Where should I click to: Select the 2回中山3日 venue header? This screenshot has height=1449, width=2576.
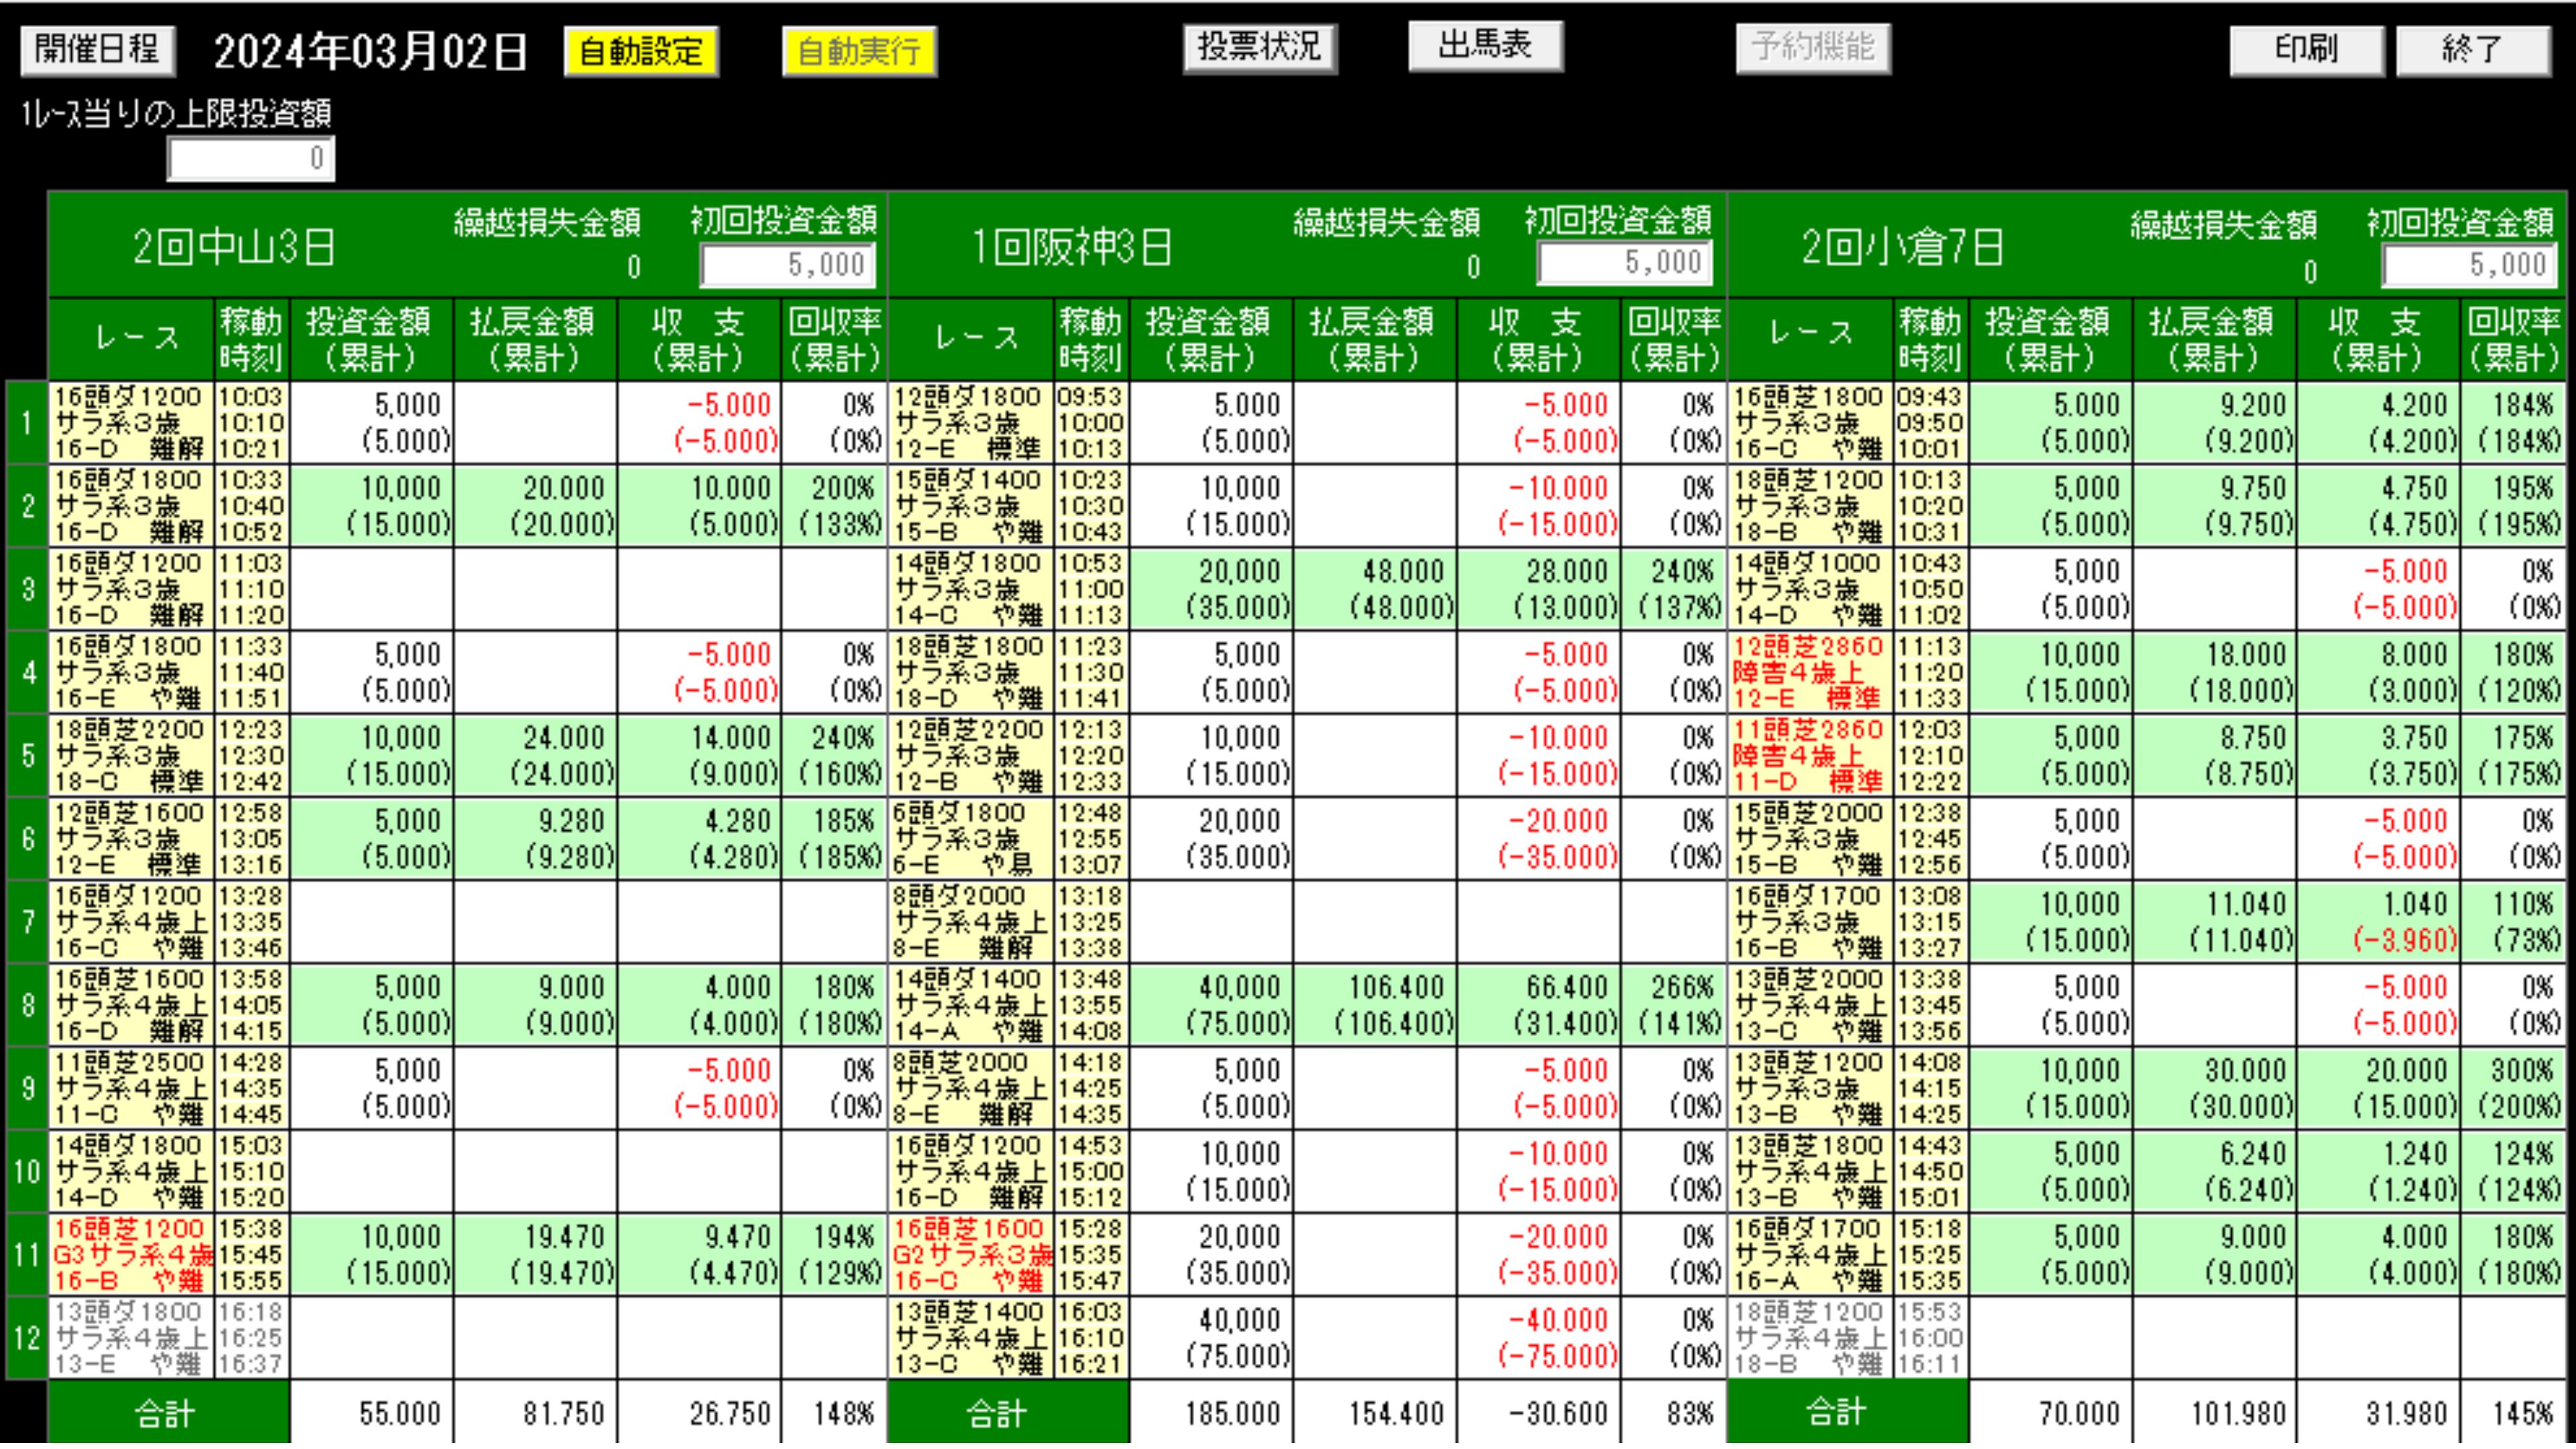coord(234,248)
